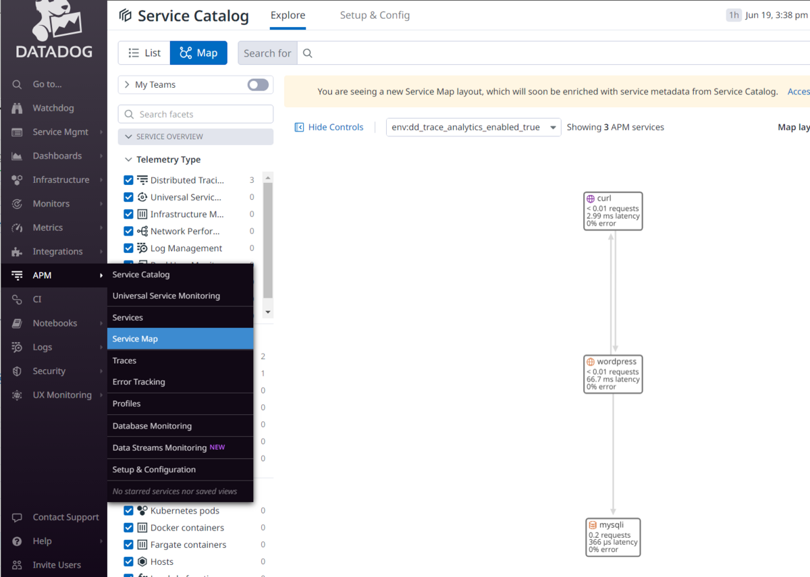The width and height of the screenshot is (810, 577).
Task: Open Logs sidebar item
Action: click(53, 348)
